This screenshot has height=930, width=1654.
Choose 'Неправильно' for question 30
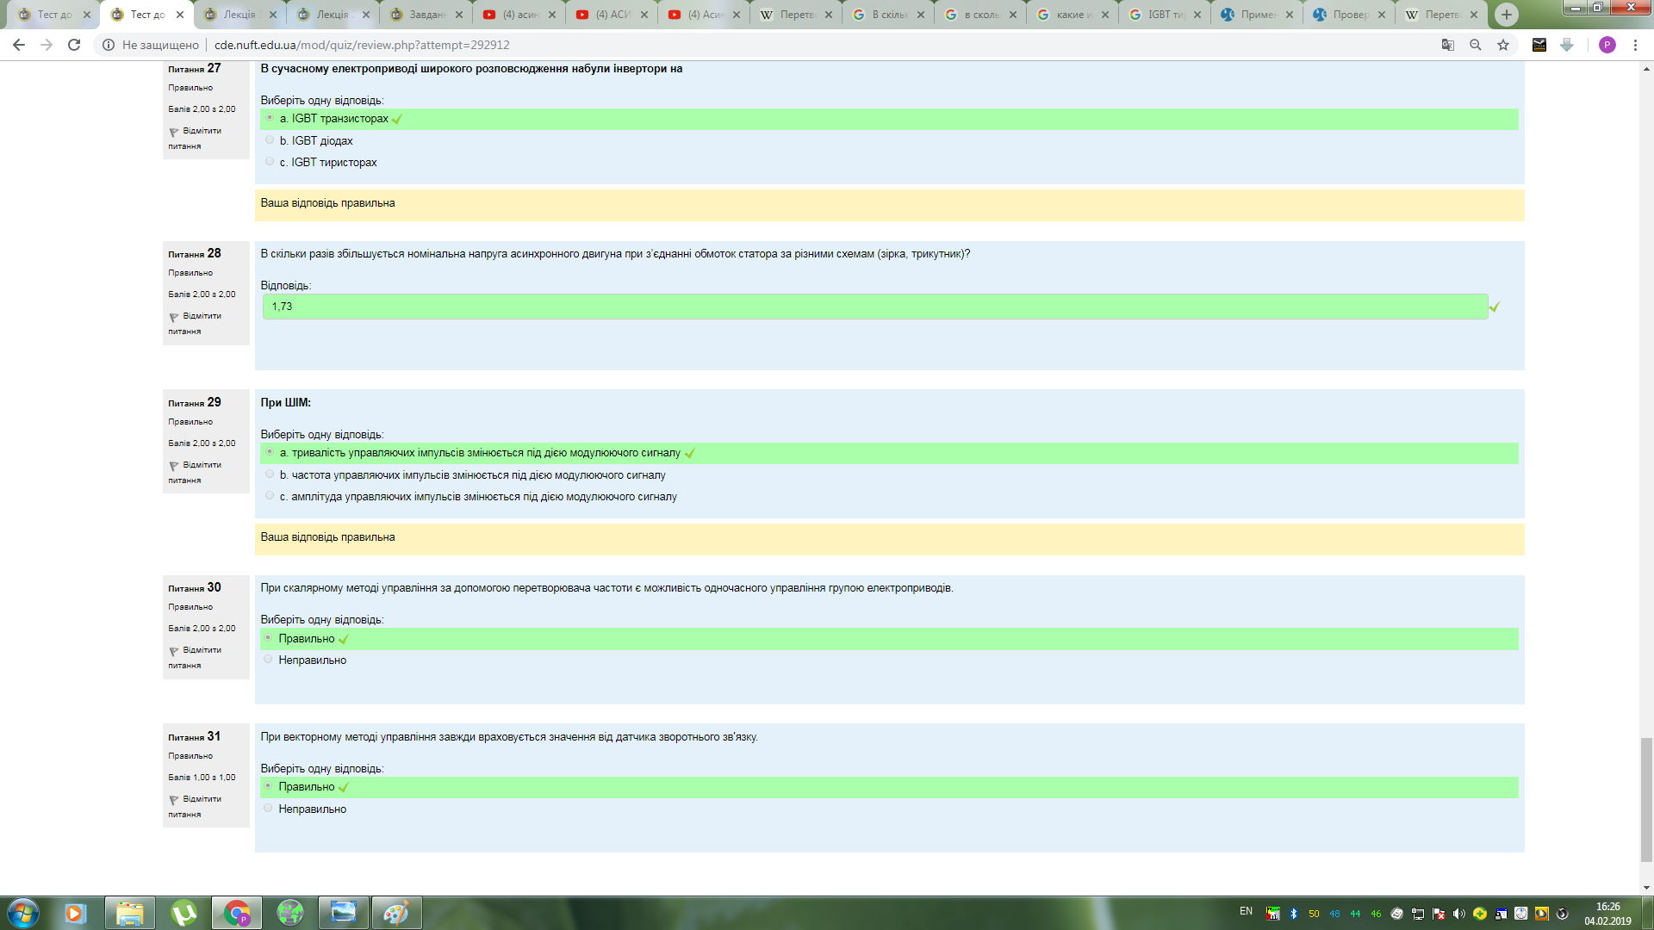(268, 660)
